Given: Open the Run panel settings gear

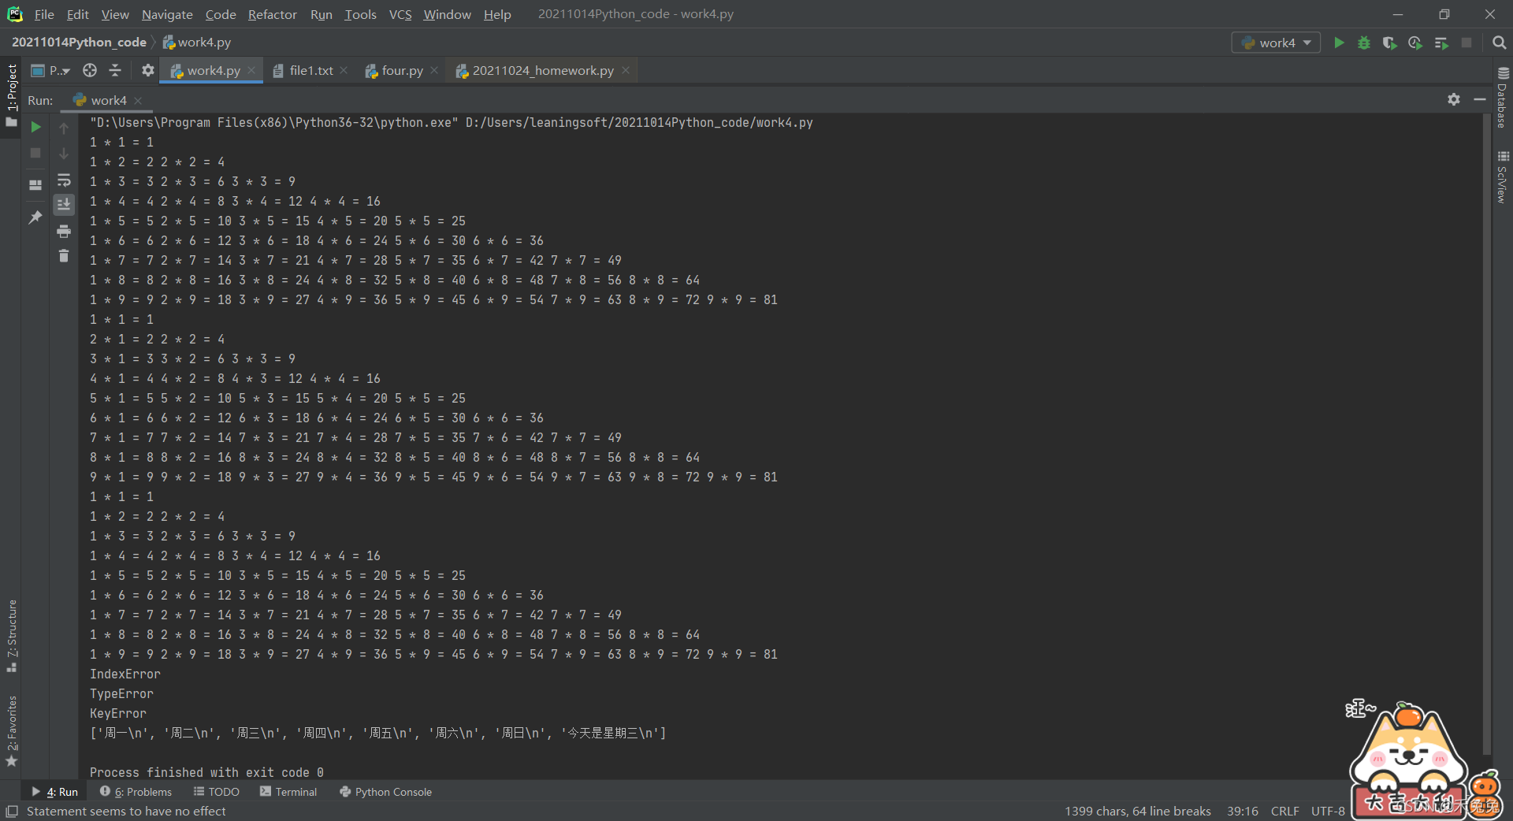Looking at the screenshot, I should click(x=1454, y=100).
